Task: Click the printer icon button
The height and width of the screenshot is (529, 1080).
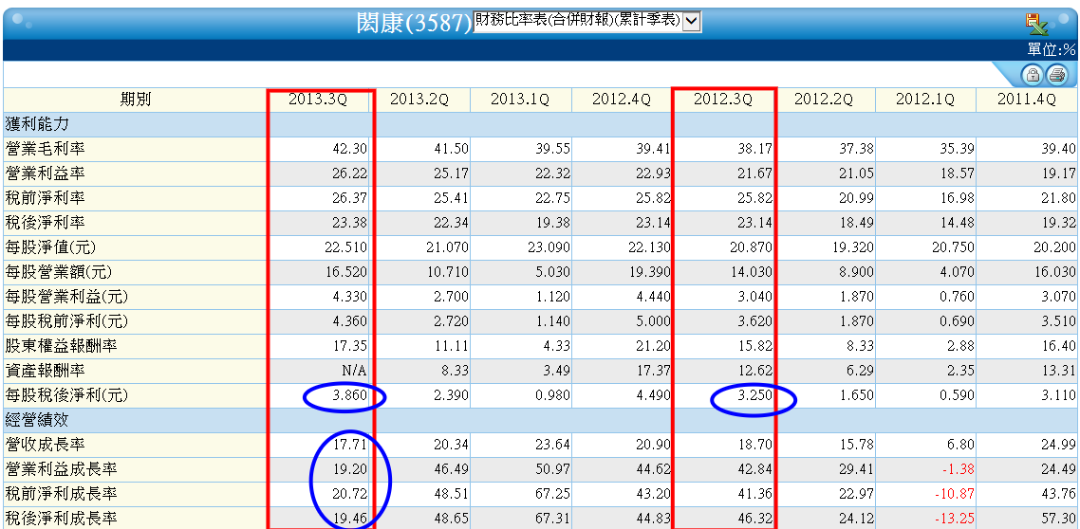Action: [1056, 74]
